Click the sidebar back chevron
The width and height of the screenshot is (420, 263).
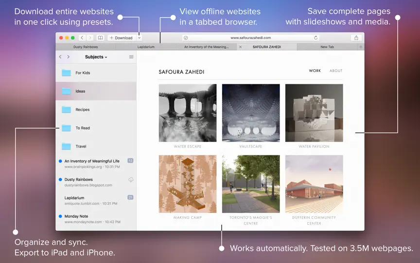coord(60,56)
